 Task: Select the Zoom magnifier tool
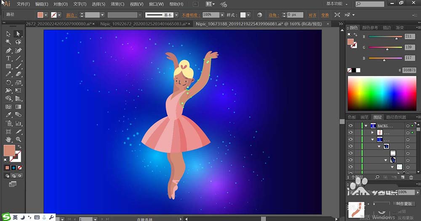[x=18, y=139]
